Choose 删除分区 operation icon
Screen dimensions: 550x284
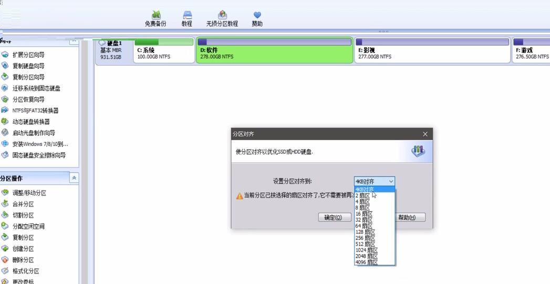pos(5,260)
